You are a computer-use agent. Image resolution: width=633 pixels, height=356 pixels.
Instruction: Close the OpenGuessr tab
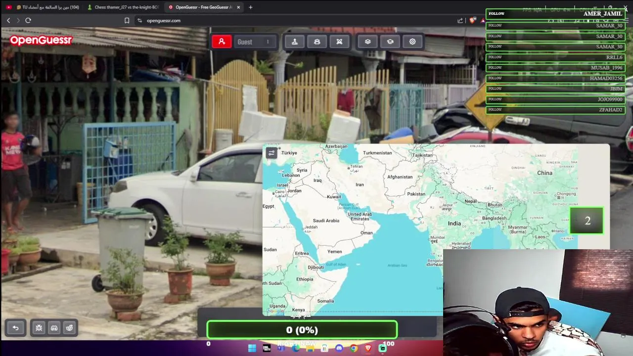coord(238,7)
